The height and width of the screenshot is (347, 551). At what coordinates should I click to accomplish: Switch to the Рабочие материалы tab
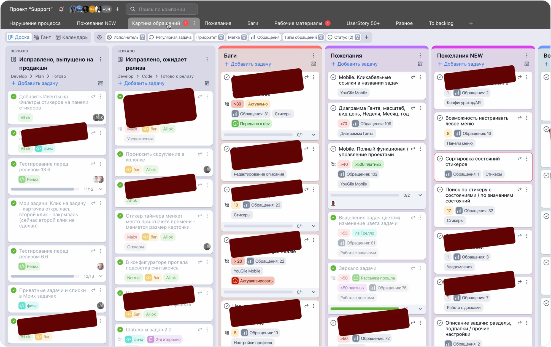click(298, 23)
